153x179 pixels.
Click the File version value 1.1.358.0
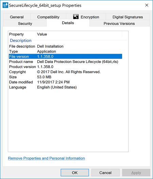point(45,56)
